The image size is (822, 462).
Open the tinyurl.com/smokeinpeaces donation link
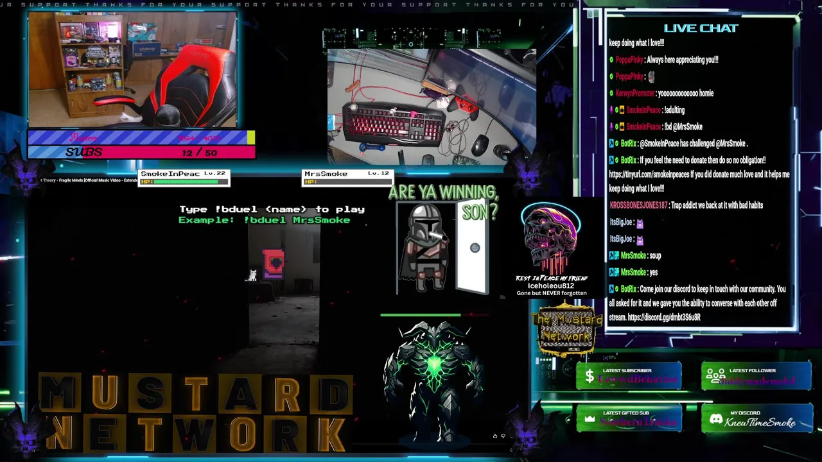click(649, 175)
